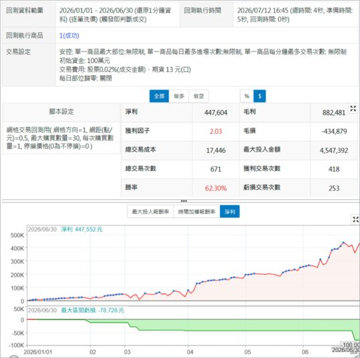Click the 網格交易回測用 script parameters text
This screenshot has width=360, height=358.
tap(60, 138)
